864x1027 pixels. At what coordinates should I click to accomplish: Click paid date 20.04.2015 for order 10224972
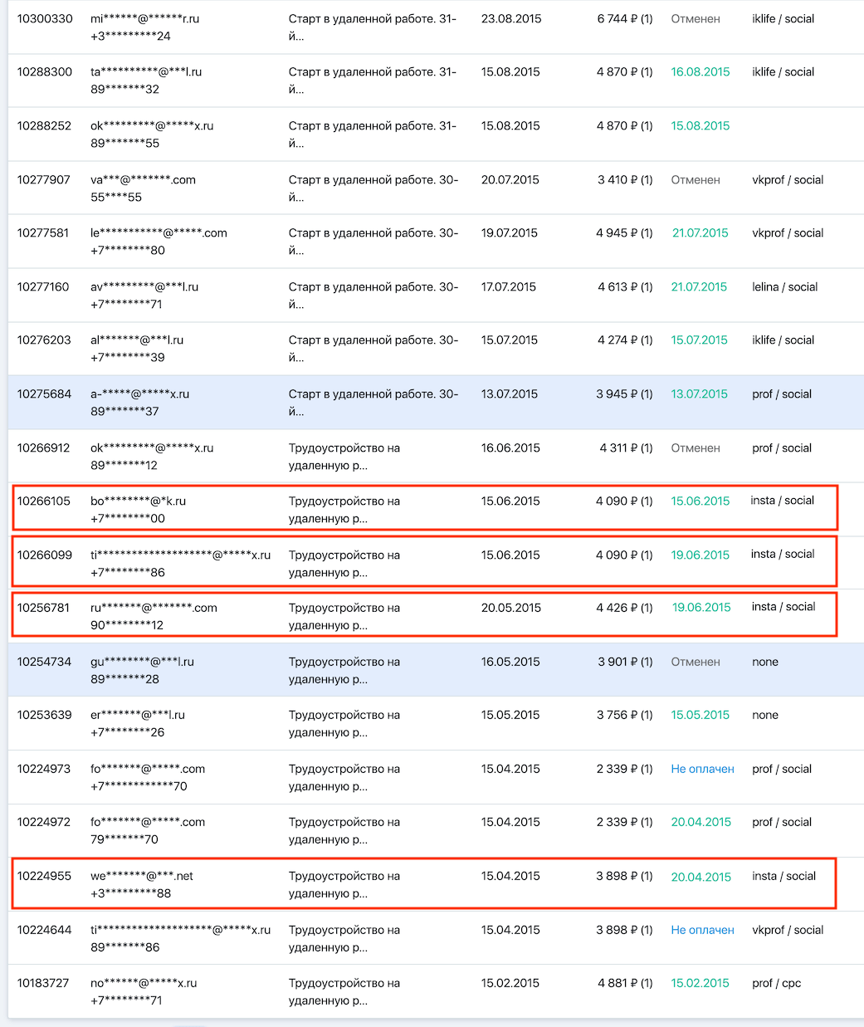pos(701,822)
